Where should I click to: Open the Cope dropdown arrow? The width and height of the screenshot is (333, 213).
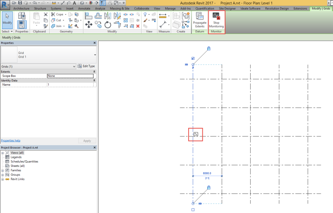click(x=65, y=15)
